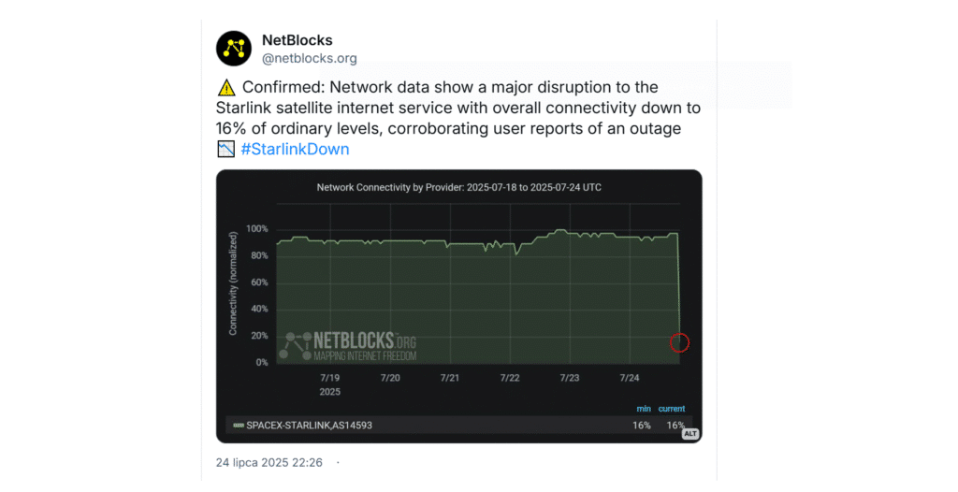Open the network connectivity chart image
Screen dimensions: 958x492
tap(458, 290)
